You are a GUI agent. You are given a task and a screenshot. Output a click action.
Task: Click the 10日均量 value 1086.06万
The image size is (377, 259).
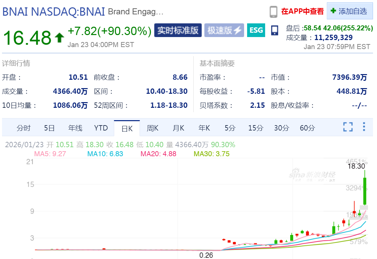click(70, 105)
